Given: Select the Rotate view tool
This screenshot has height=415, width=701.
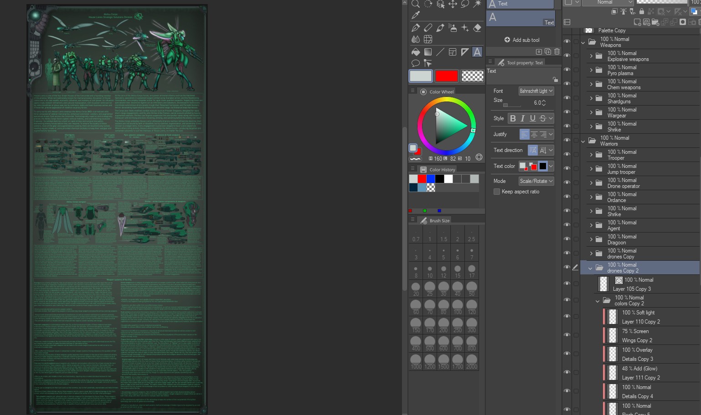Looking at the screenshot, I should click(x=428, y=4).
